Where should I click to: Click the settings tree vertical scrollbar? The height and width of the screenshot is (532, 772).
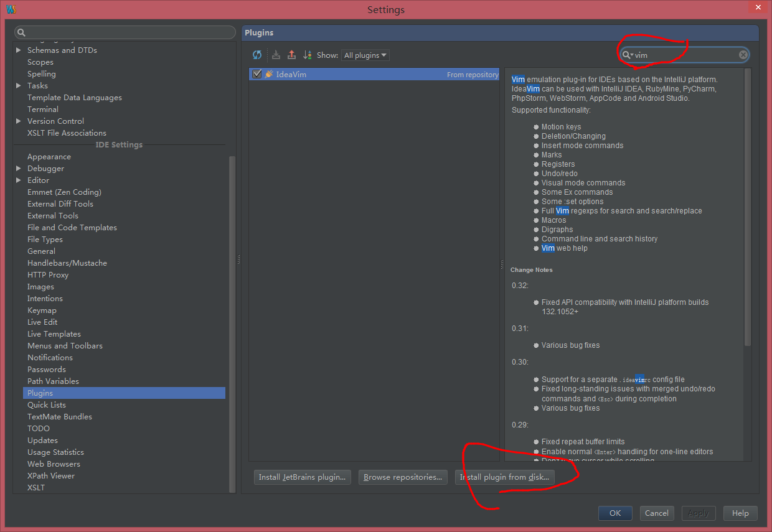pos(232,324)
